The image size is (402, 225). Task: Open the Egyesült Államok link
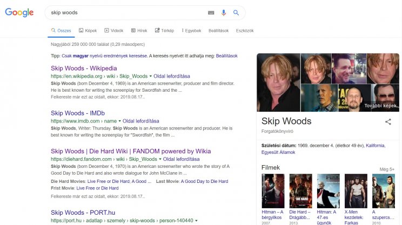click(x=278, y=152)
